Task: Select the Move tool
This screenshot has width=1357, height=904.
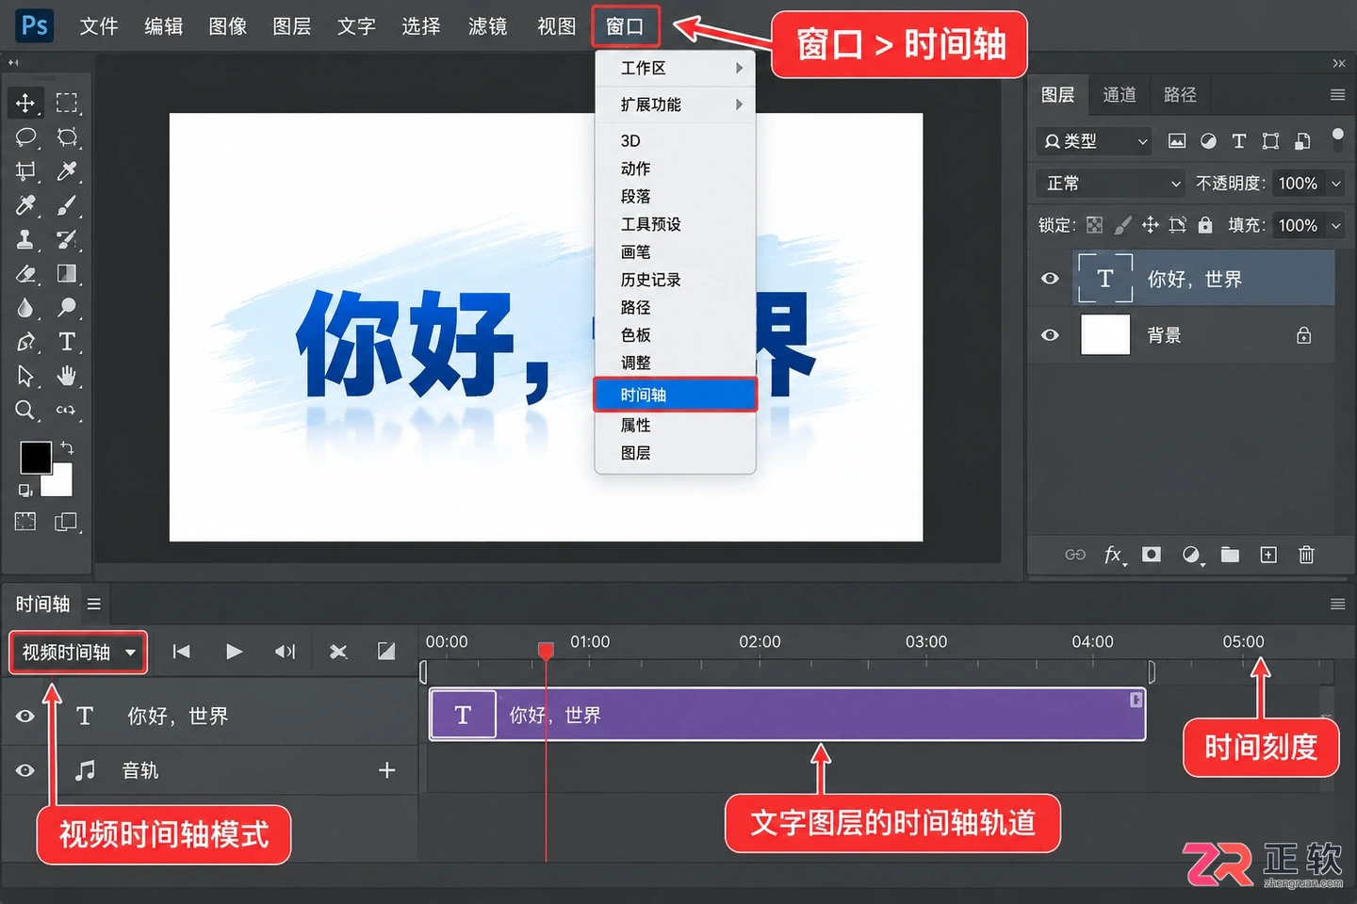Action: pyautogui.click(x=25, y=103)
